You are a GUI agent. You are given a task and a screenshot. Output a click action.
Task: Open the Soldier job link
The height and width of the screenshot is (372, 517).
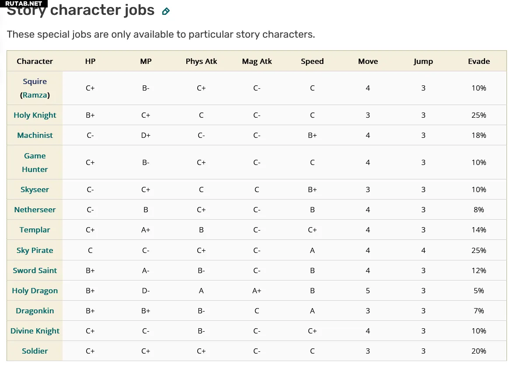(x=35, y=351)
